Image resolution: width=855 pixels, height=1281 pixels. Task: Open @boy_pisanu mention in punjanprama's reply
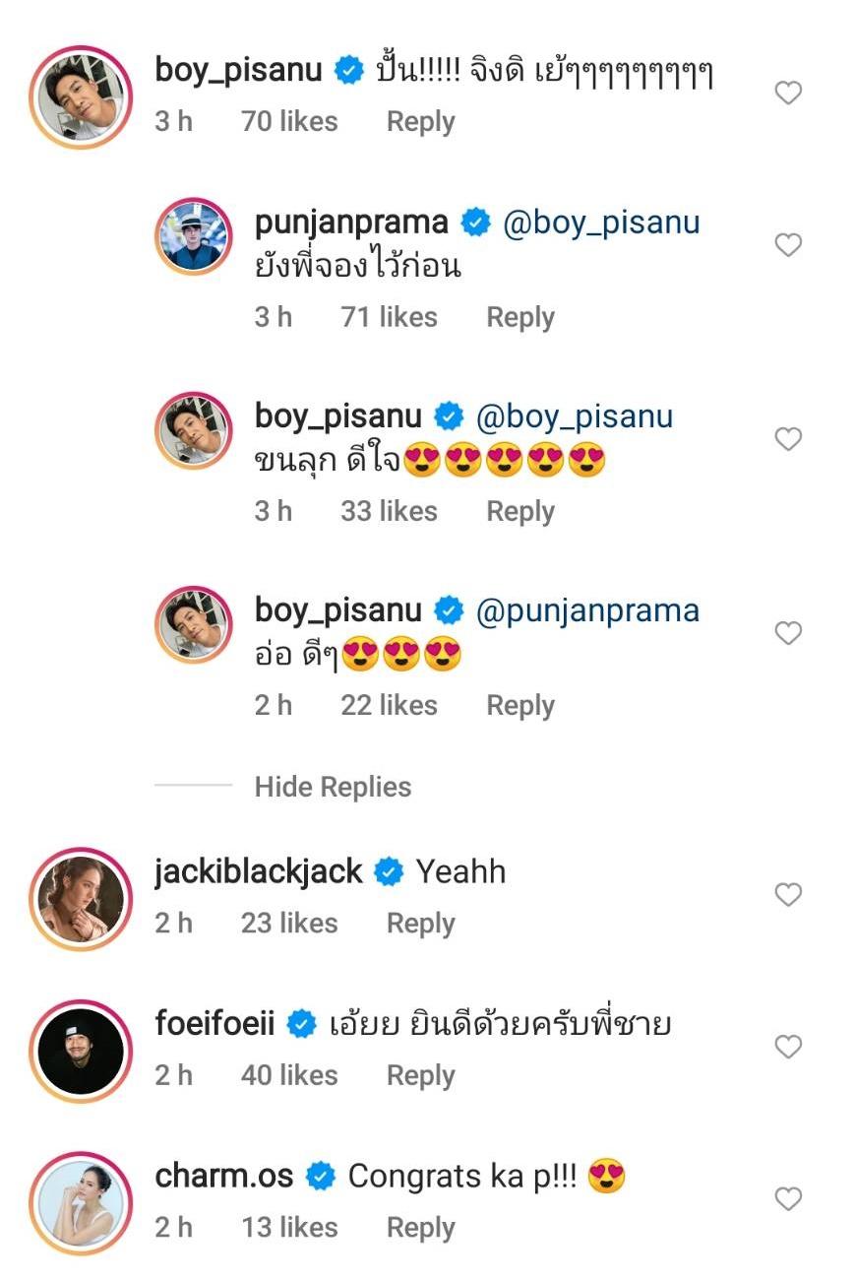601,223
